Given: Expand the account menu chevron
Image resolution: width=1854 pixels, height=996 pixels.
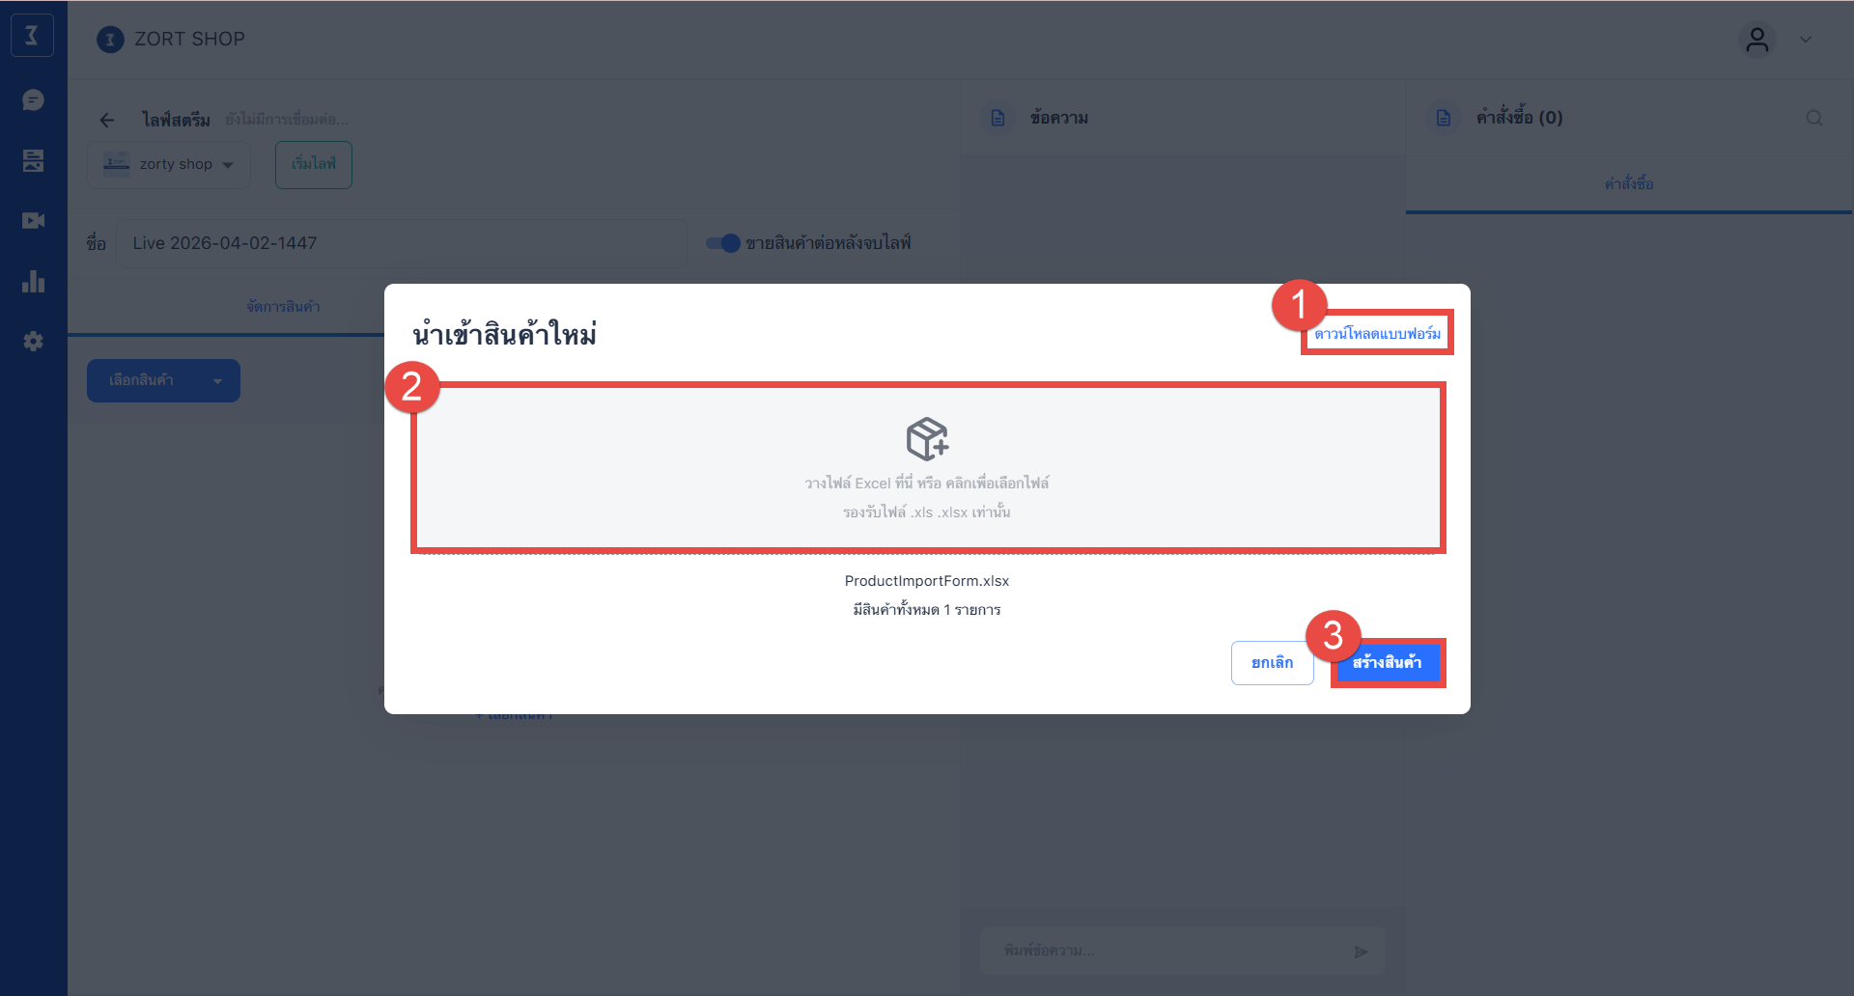Looking at the screenshot, I should [1805, 40].
